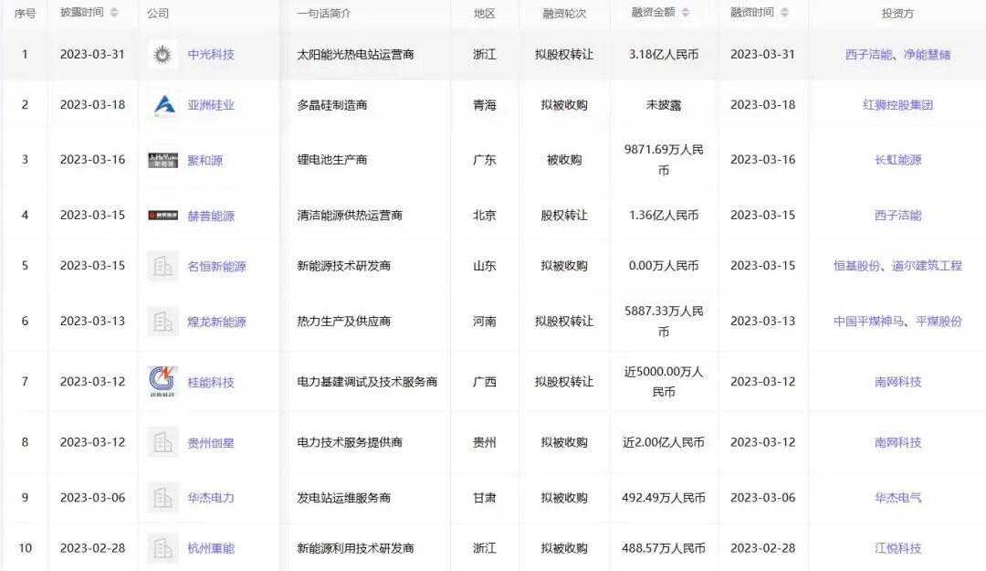Click the 长虹能源 investor text

coord(896,160)
